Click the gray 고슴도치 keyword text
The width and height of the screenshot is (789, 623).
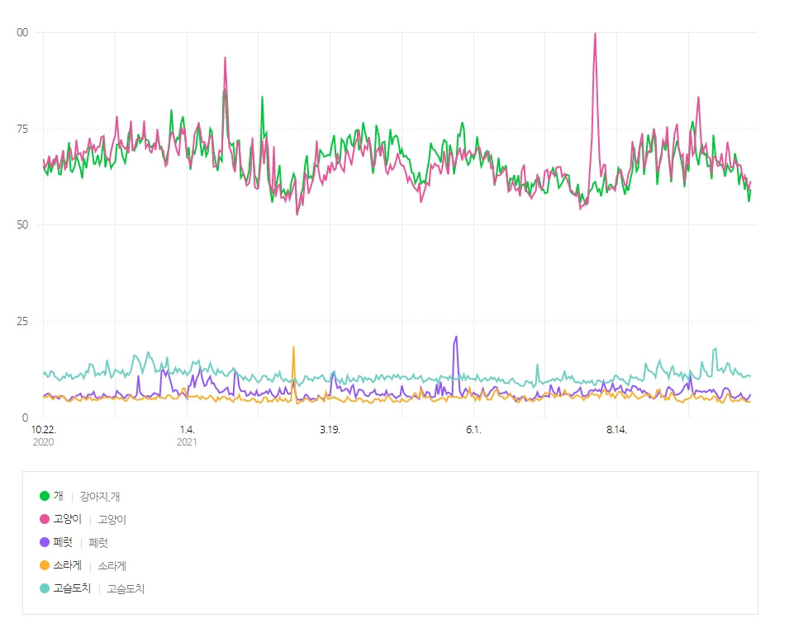pos(126,589)
